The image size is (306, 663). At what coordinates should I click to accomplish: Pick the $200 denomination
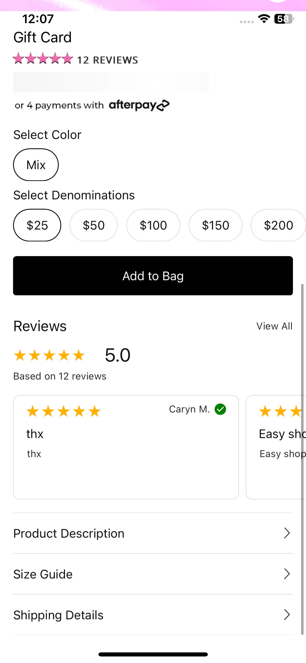(x=278, y=225)
